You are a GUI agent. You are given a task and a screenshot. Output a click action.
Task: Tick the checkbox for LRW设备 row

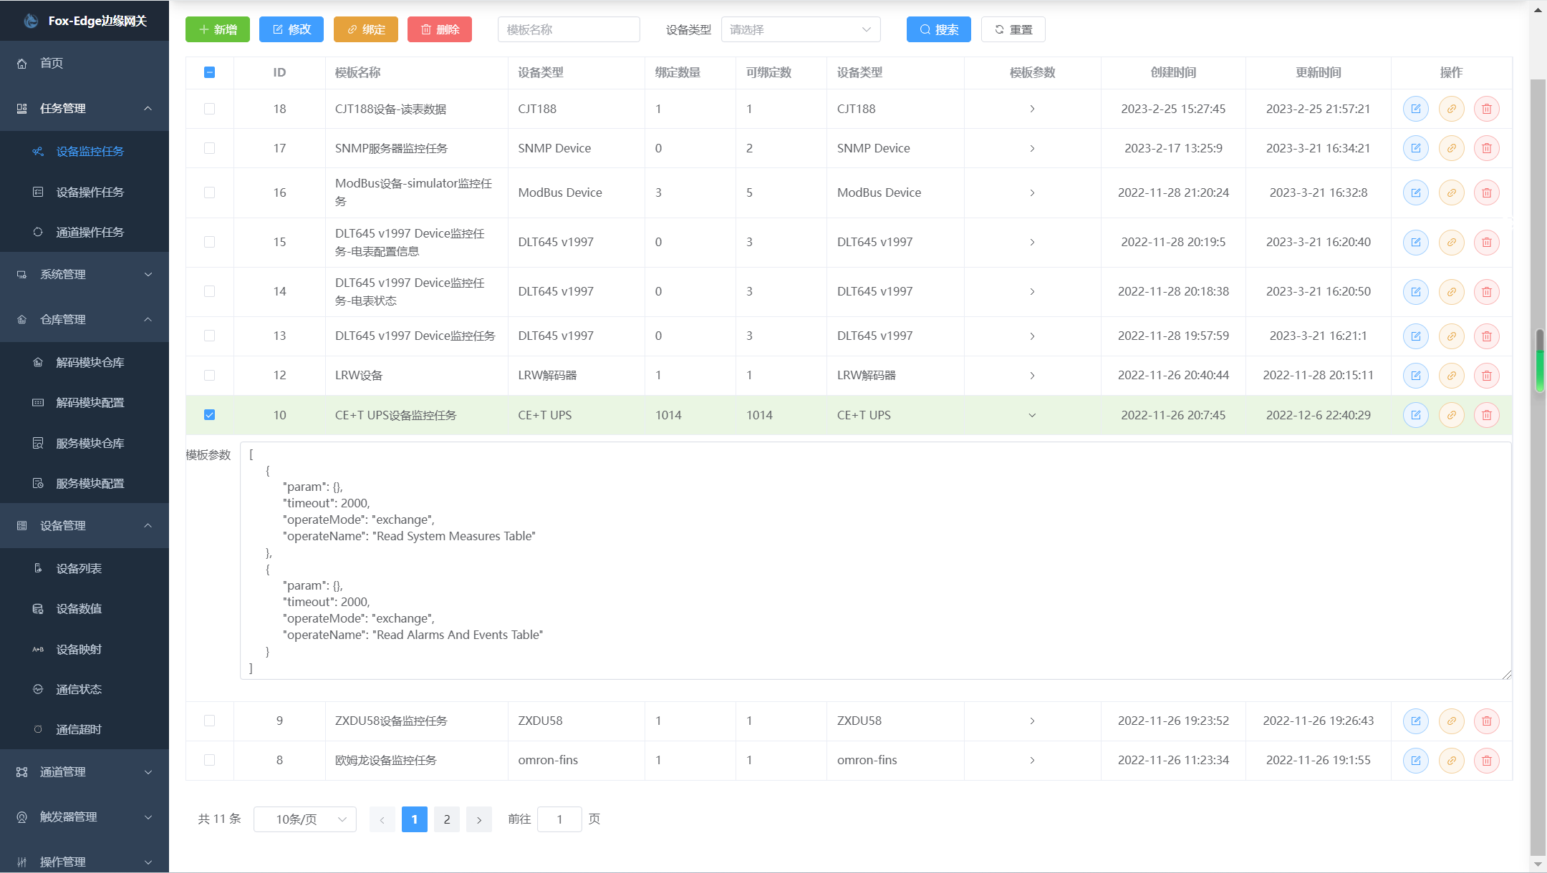pos(209,375)
